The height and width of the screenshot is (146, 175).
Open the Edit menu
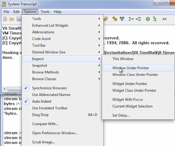(x=16, y=12)
